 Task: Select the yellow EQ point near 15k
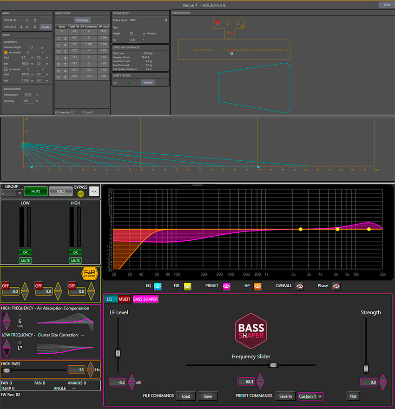(369, 229)
